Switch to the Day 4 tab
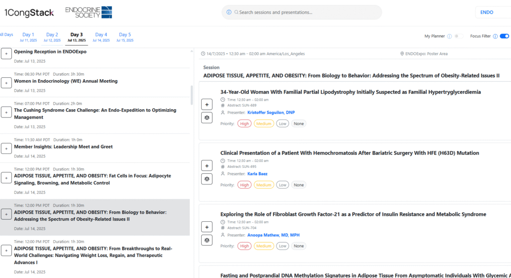This screenshot has height=278, width=511. coord(101,37)
